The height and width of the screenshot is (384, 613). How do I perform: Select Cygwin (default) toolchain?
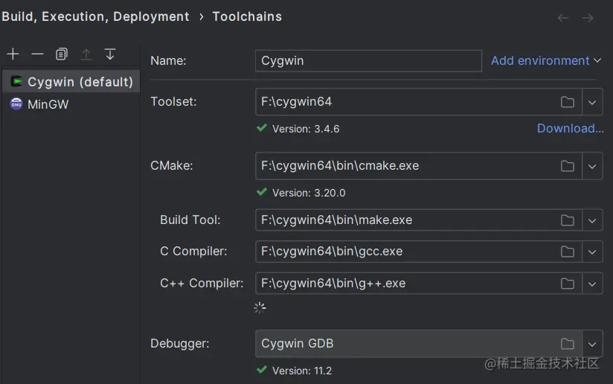[x=71, y=82]
